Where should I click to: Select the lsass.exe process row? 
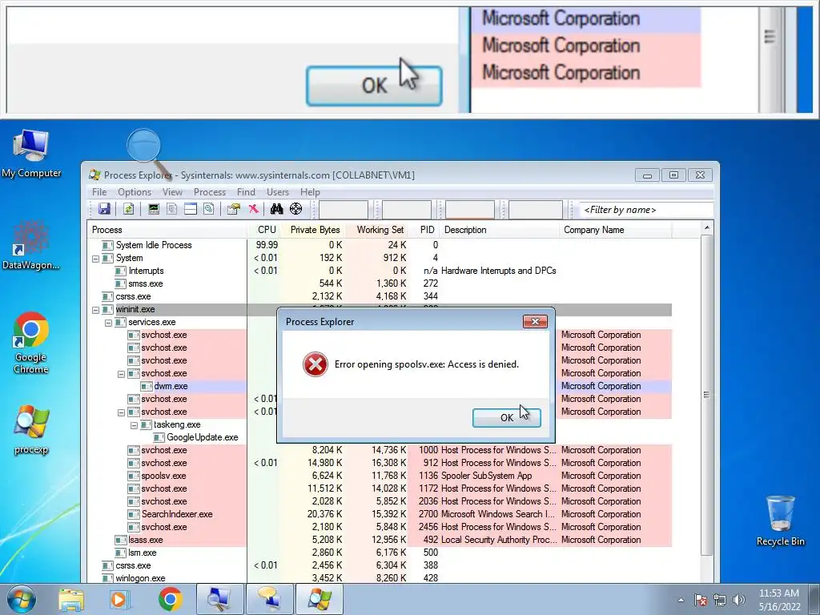[x=379, y=541]
